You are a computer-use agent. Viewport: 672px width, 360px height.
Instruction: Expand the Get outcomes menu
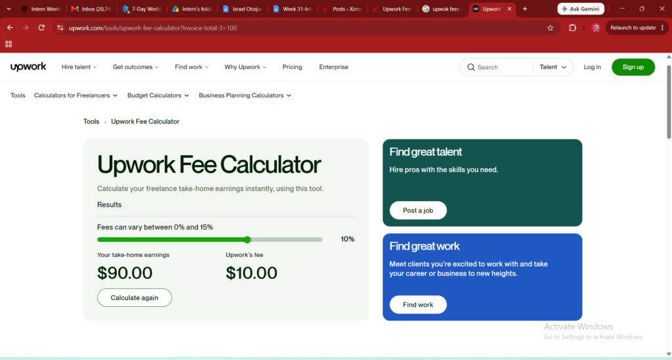136,67
